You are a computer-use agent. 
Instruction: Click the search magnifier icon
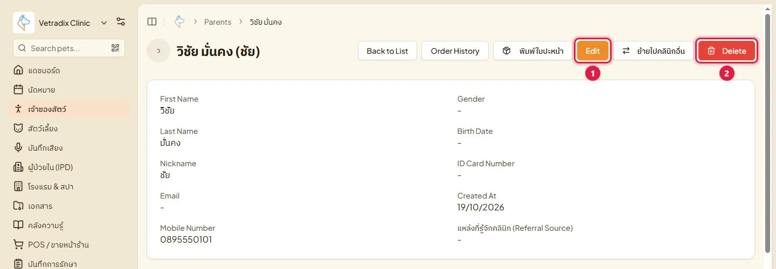22,48
